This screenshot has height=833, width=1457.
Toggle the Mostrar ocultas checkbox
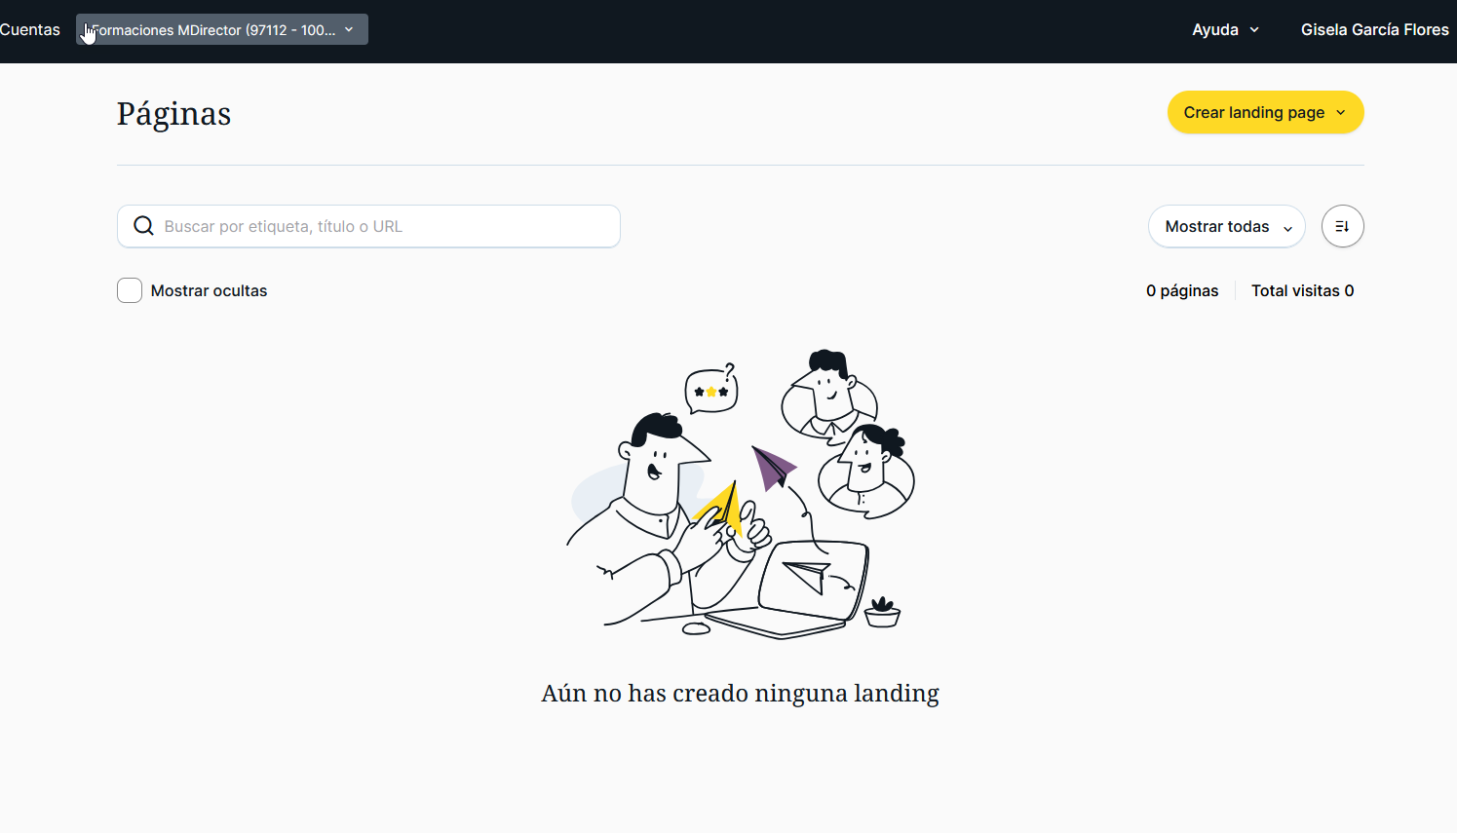[x=130, y=290]
